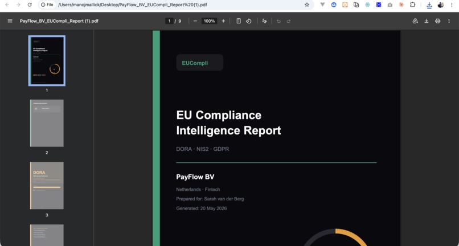
Task: Click the zoom in plus button
Action: coord(223,21)
